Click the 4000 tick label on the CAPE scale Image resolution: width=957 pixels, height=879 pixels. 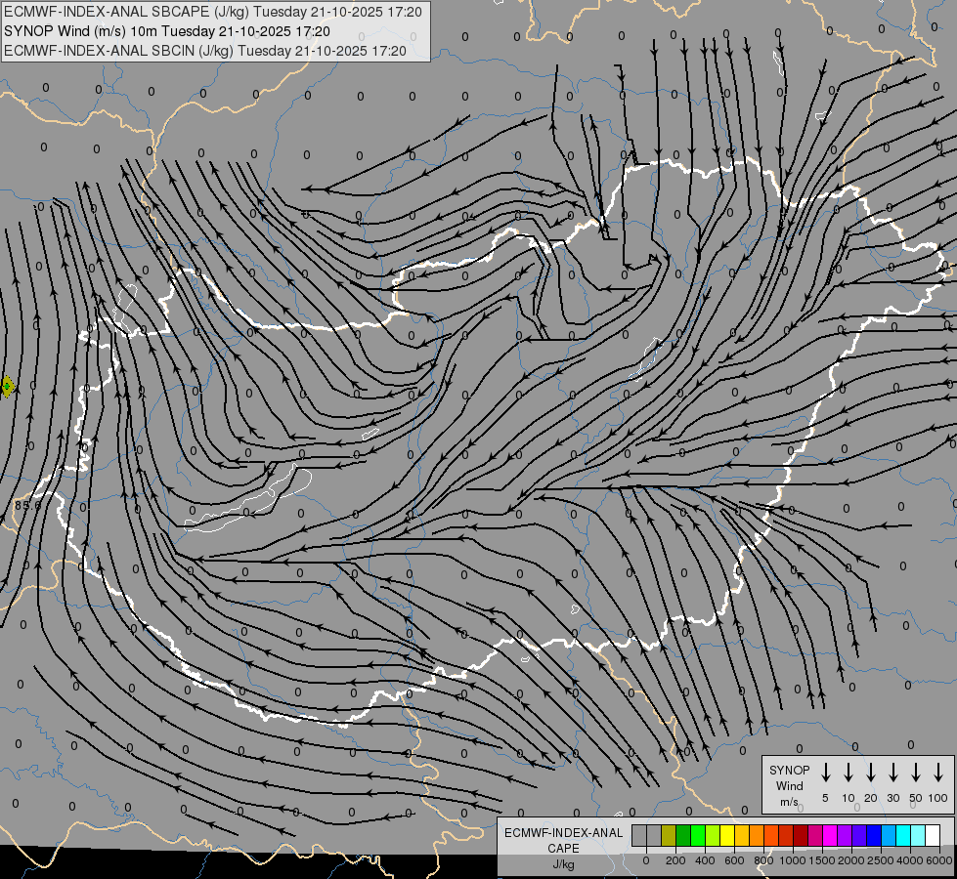point(910,860)
